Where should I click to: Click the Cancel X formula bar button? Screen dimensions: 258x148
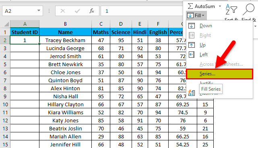pyautogui.click(x=63, y=11)
